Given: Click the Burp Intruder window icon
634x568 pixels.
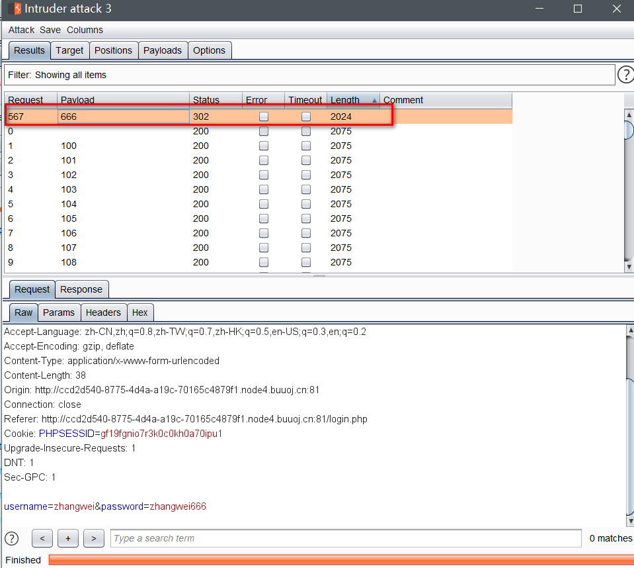Looking at the screenshot, I should pyautogui.click(x=15, y=9).
